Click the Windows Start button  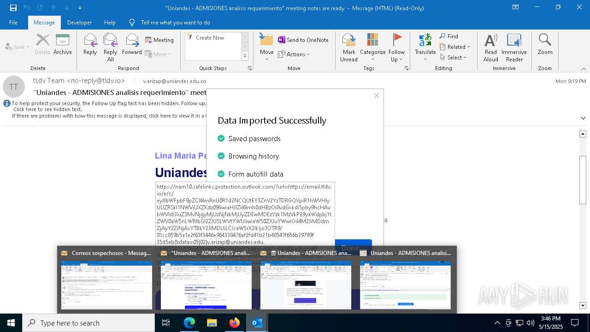point(11,323)
